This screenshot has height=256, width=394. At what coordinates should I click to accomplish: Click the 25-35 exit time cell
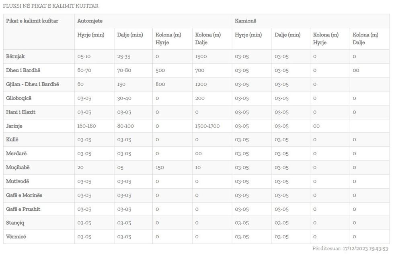pyautogui.click(x=124, y=57)
